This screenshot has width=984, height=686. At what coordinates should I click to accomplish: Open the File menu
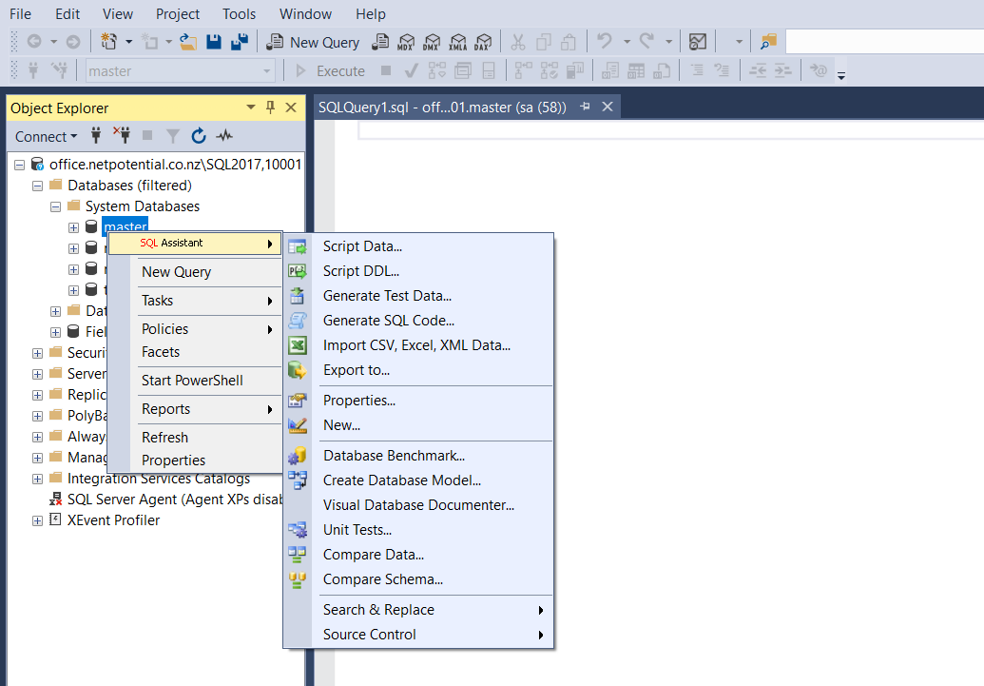20,14
